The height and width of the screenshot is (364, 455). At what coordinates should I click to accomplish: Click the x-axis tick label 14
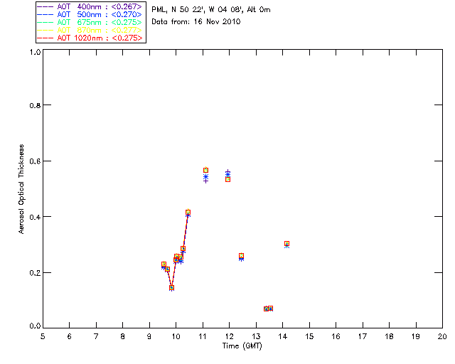click(x=283, y=337)
